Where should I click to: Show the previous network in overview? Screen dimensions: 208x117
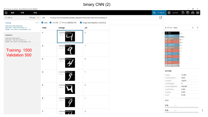tap(193, 28)
